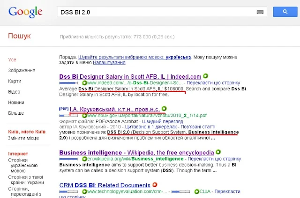The height and width of the screenshot is (198, 300).
Task: Click the blue search magnifier button
Action: point(285,12)
